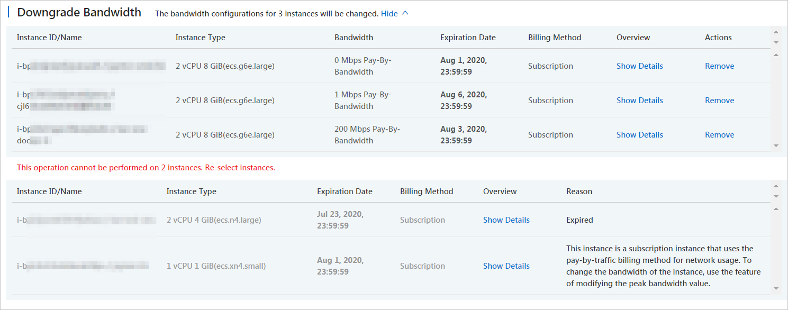This screenshot has height=310, width=788.
Task: Select '2 vCPU 4 GiB(ecs.n4.large)' instance type
Action: (x=214, y=220)
